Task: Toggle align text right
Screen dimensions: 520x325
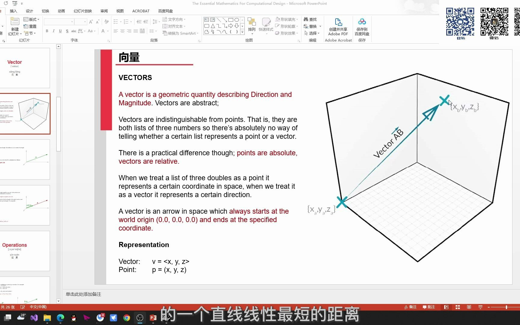Action: pyautogui.click(x=129, y=31)
